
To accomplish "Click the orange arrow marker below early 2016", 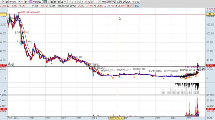I will (x=52, y=63).
